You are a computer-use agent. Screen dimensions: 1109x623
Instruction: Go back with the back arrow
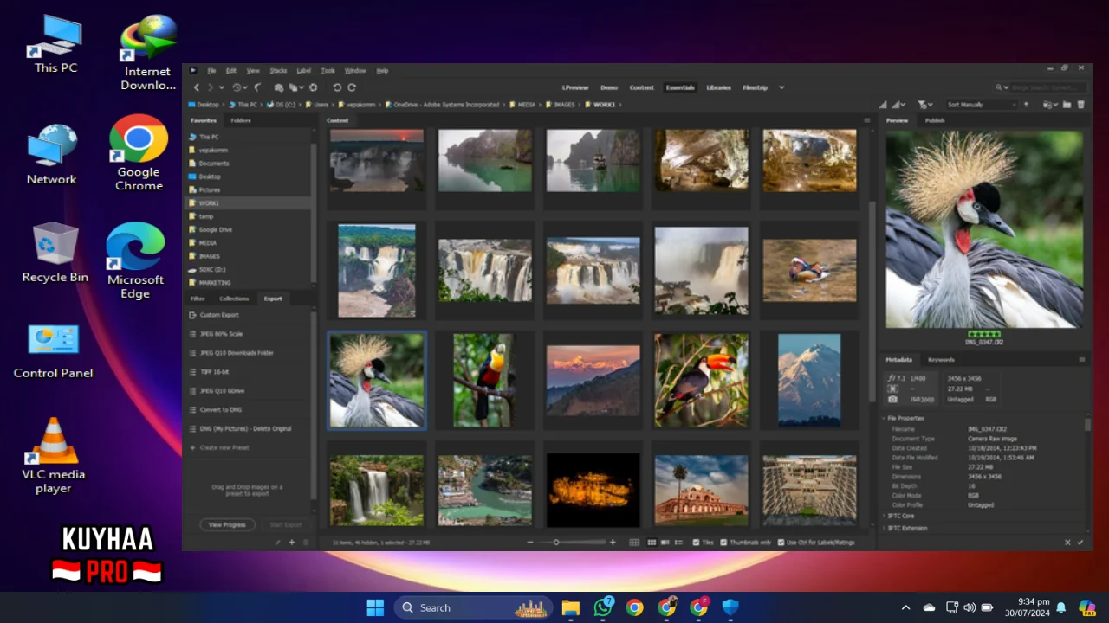[x=197, y=87]
